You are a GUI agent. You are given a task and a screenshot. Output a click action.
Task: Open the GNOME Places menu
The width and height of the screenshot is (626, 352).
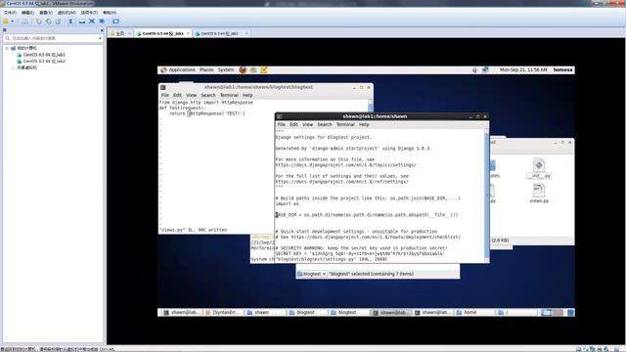(x=206, y=69)
